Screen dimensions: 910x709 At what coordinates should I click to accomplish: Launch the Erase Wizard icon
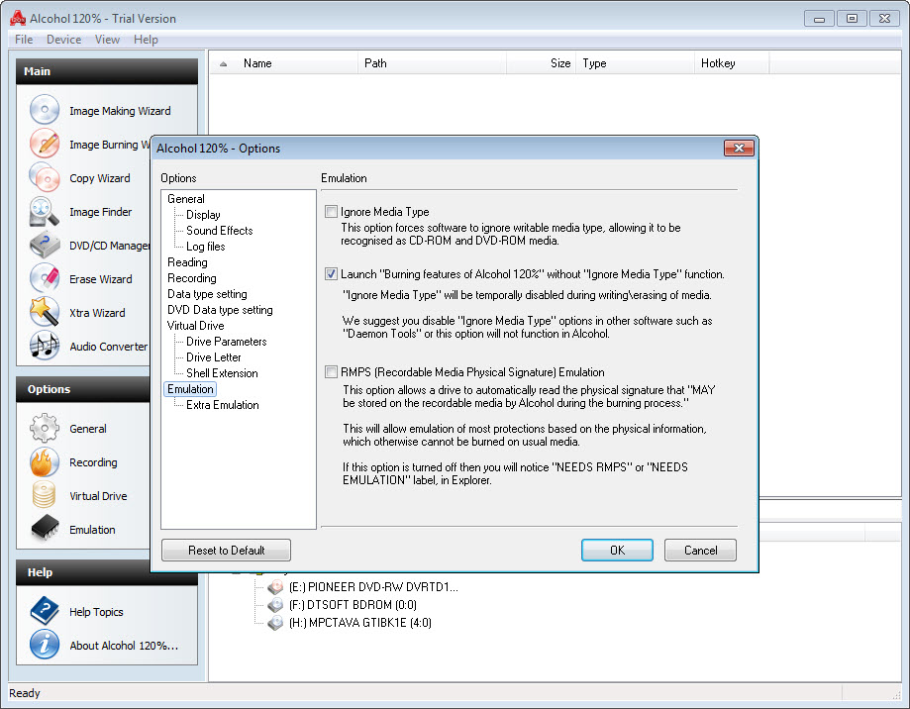click(x=45, y=278)
